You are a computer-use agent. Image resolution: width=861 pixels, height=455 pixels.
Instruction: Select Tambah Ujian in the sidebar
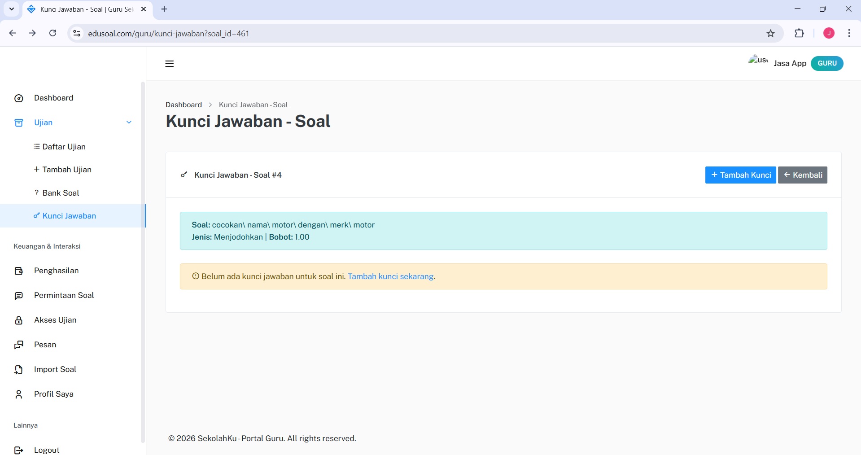66,170
